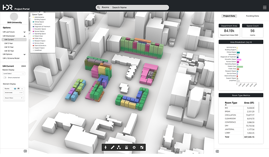Toggle the Ghost unselected switch
The height and width of the screenshot is (157, 269).
click(x=5, y=77)
